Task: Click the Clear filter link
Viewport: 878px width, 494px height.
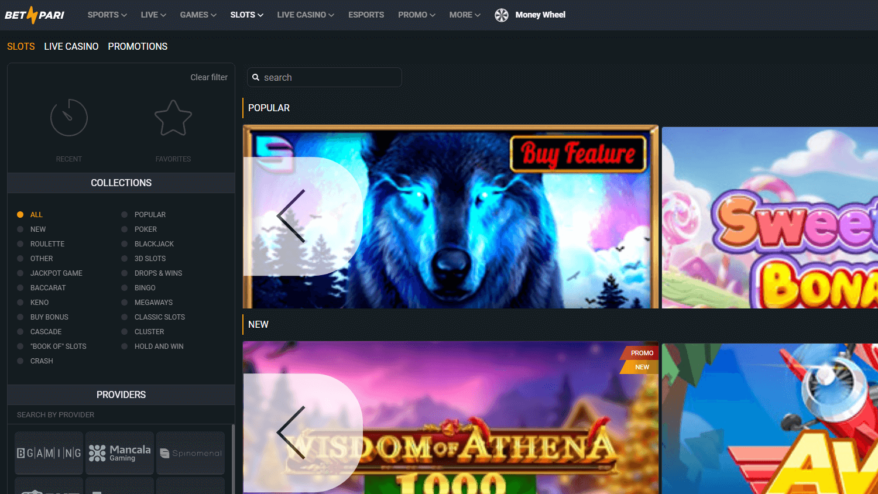Action: (209, 77)
